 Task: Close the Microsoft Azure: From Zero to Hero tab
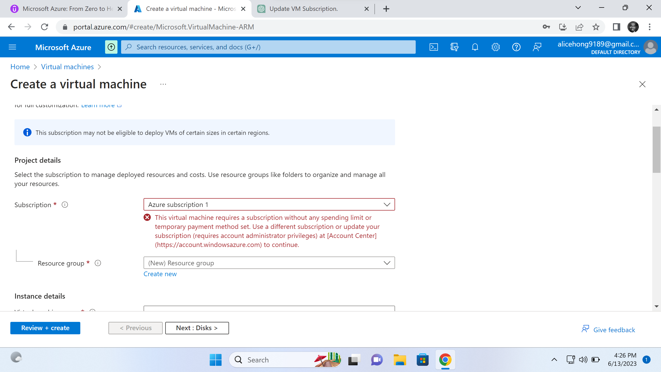click(x=120, y=9)
